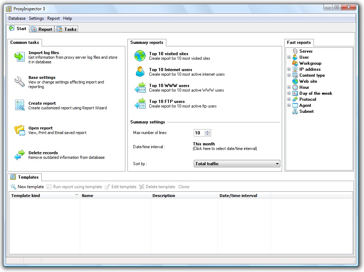364x272 pixels.
Task: Click the Description column header
Action: 184,196
